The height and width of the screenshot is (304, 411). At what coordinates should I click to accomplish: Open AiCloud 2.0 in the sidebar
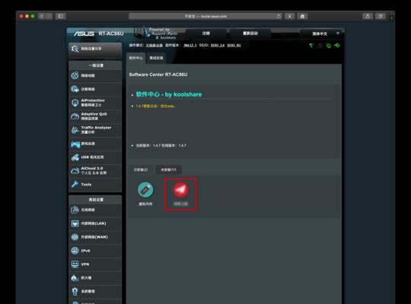point(95,171)
